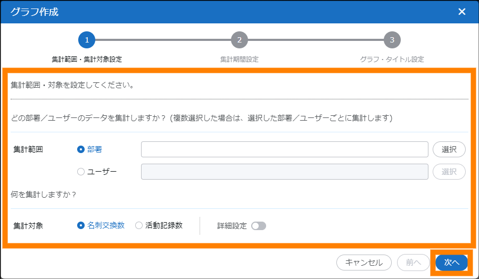Click the greyed-out ユーザー input field

(x=284, y=172)
